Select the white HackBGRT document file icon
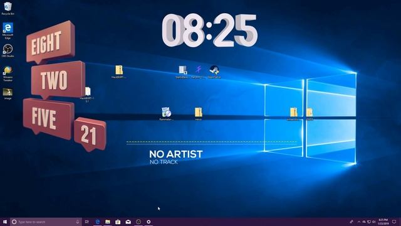The height and width of the screenshot is (226, 401). [x=87, y=94]
